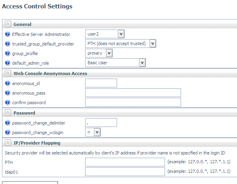Open password_change_wclogin dropdown

[x=93, y=132]
